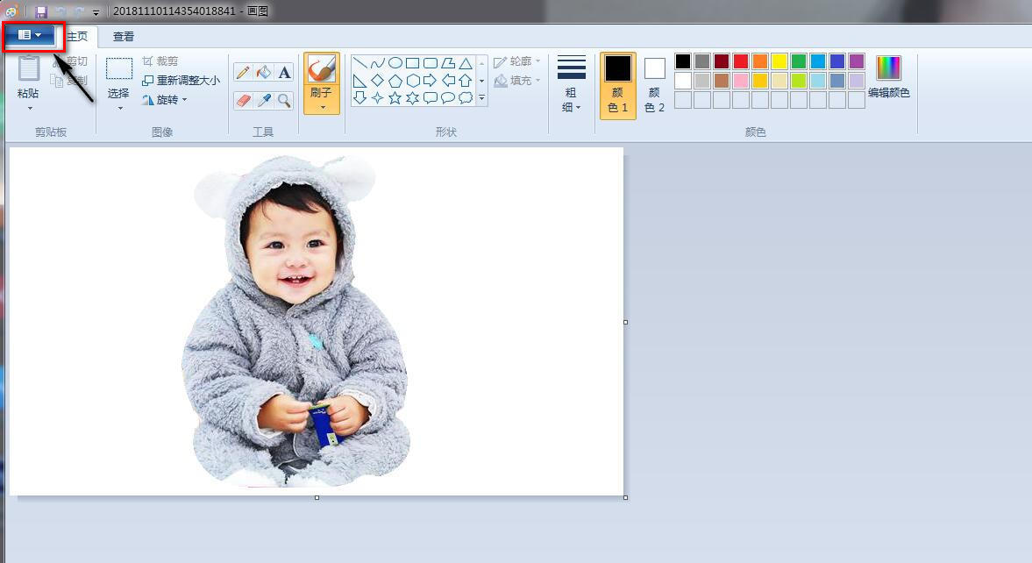Click the Edit colors (编辑颜色) button
Screen dimensions: 1032x563
click(888, 77)
